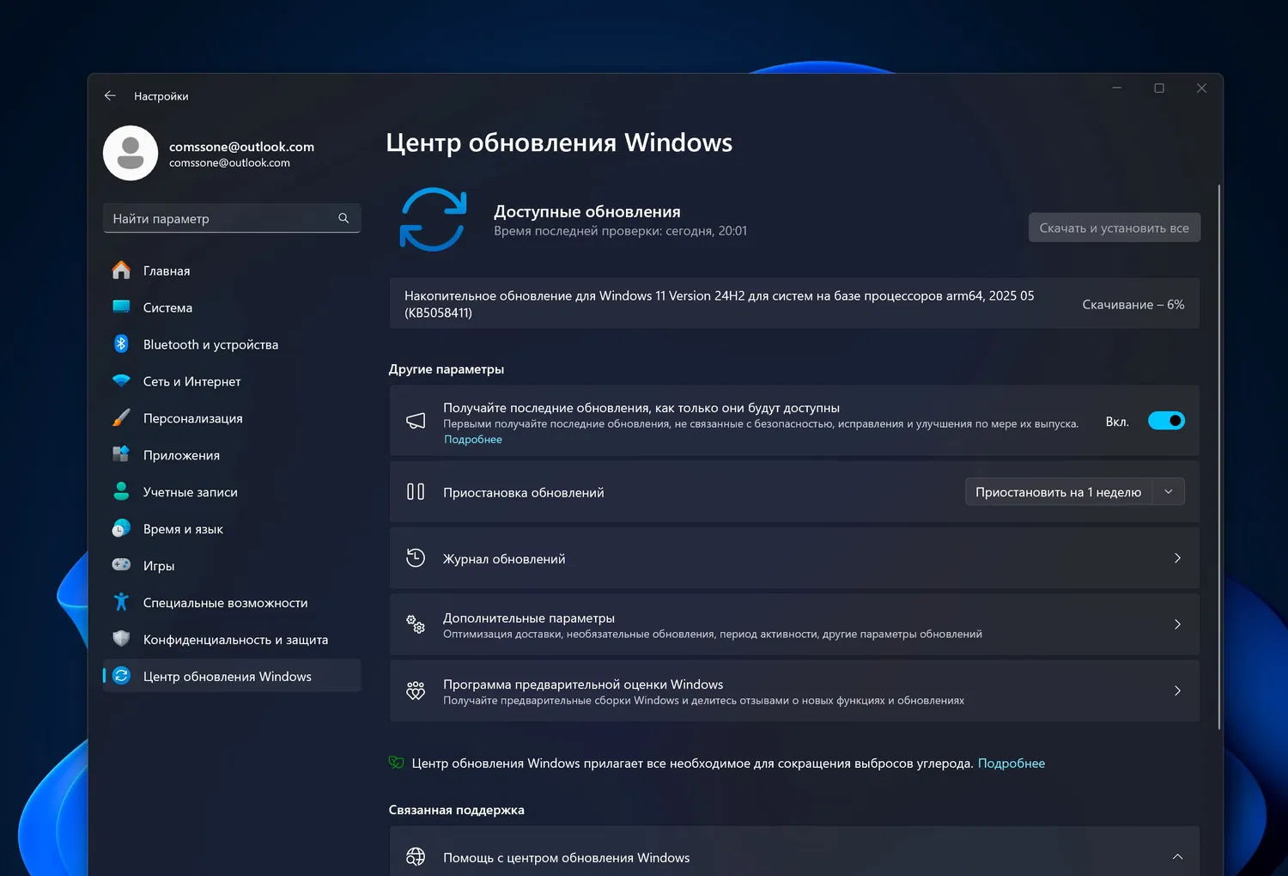Open Учетные записи in sidebar
1288x876 pixels.
(x=232, y=492)
